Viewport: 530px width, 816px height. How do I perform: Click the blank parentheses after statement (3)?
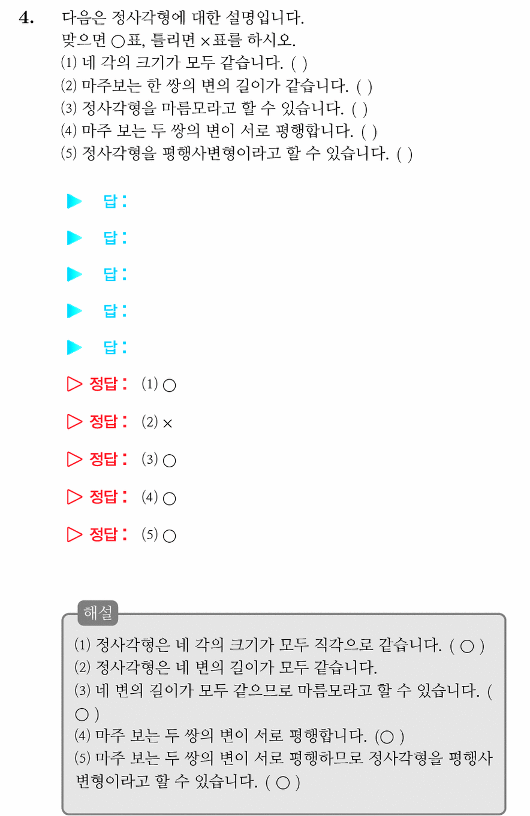pyautogui.click(x=359, y=108)
